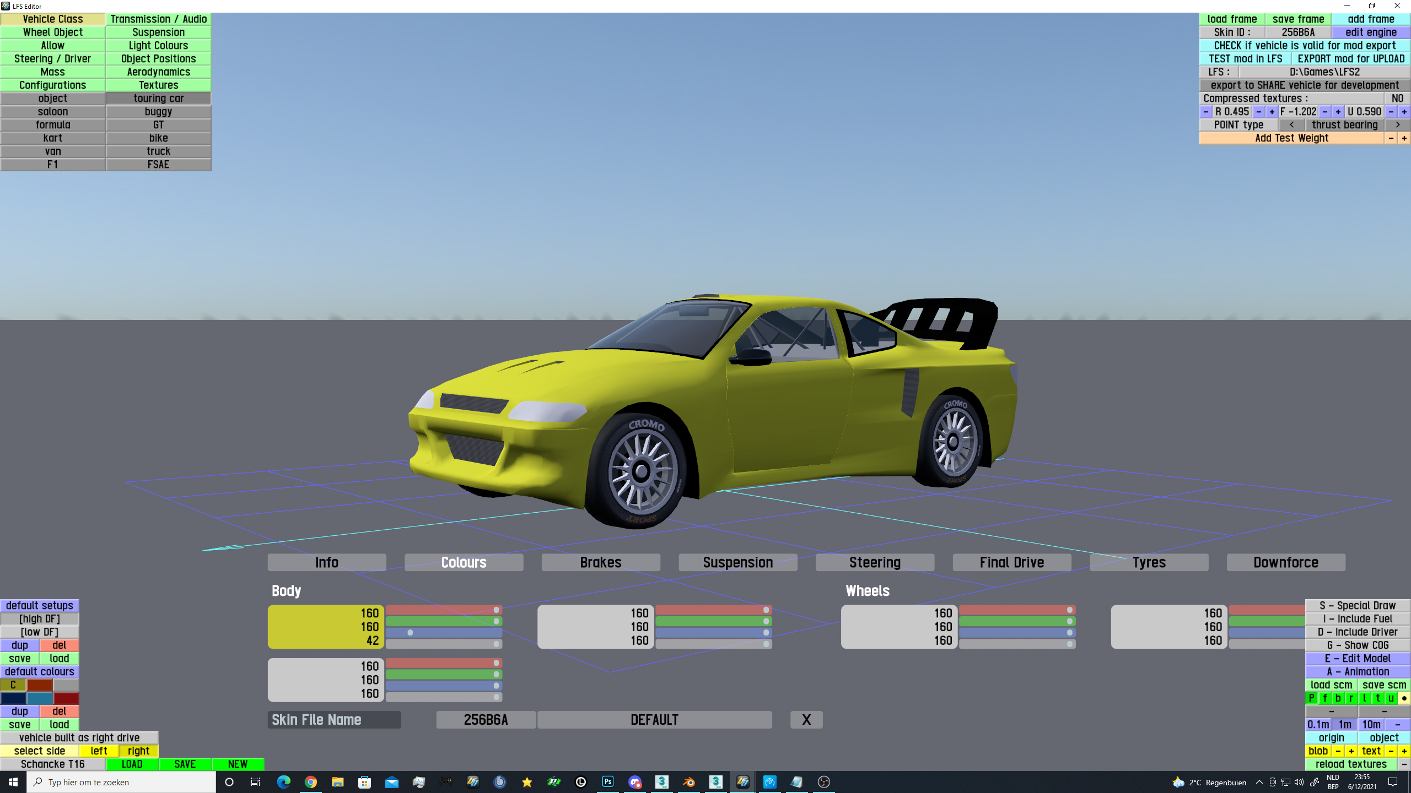The image size is (1411, 793).
Task: Open Photoshop from the taskbar
Action: 607,782
